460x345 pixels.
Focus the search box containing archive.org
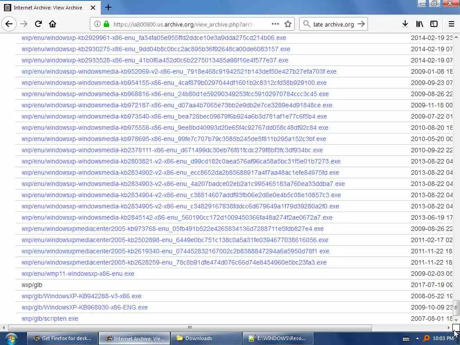tap(334, 24)
